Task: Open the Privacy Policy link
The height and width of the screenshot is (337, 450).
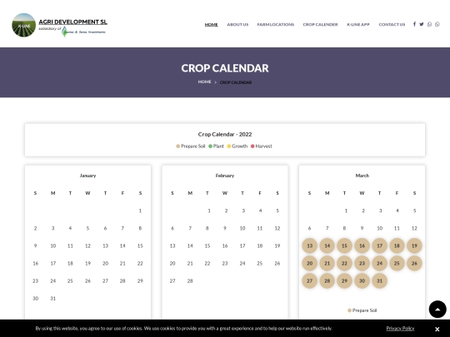Action: click(x=400, y=328)
